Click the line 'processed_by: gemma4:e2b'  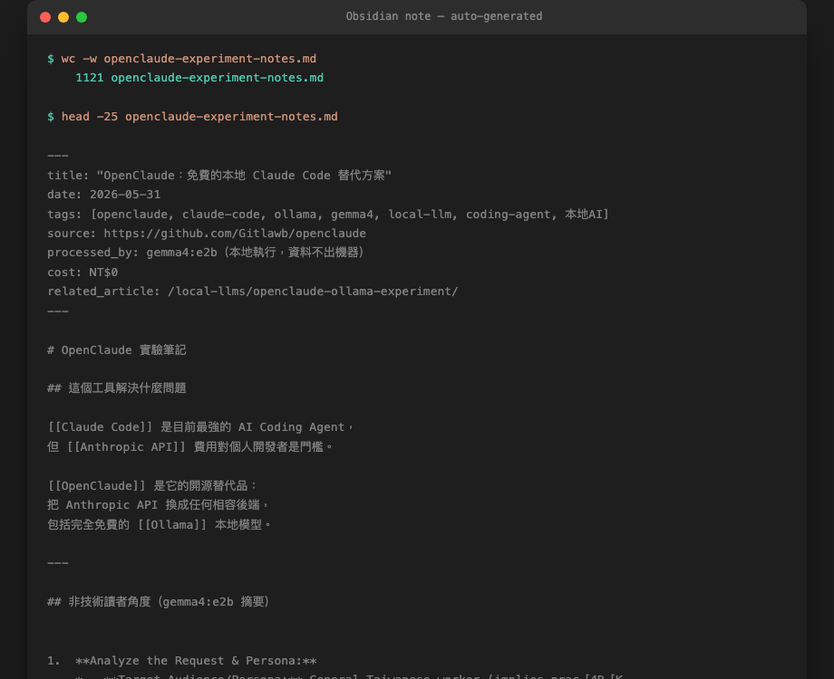tap(206, 253)
